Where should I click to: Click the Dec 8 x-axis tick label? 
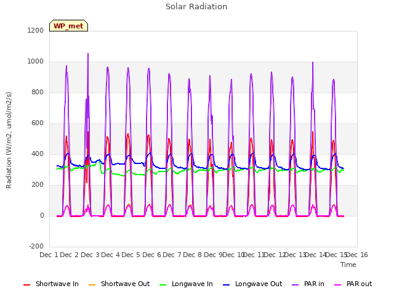(x=193, y=255)
